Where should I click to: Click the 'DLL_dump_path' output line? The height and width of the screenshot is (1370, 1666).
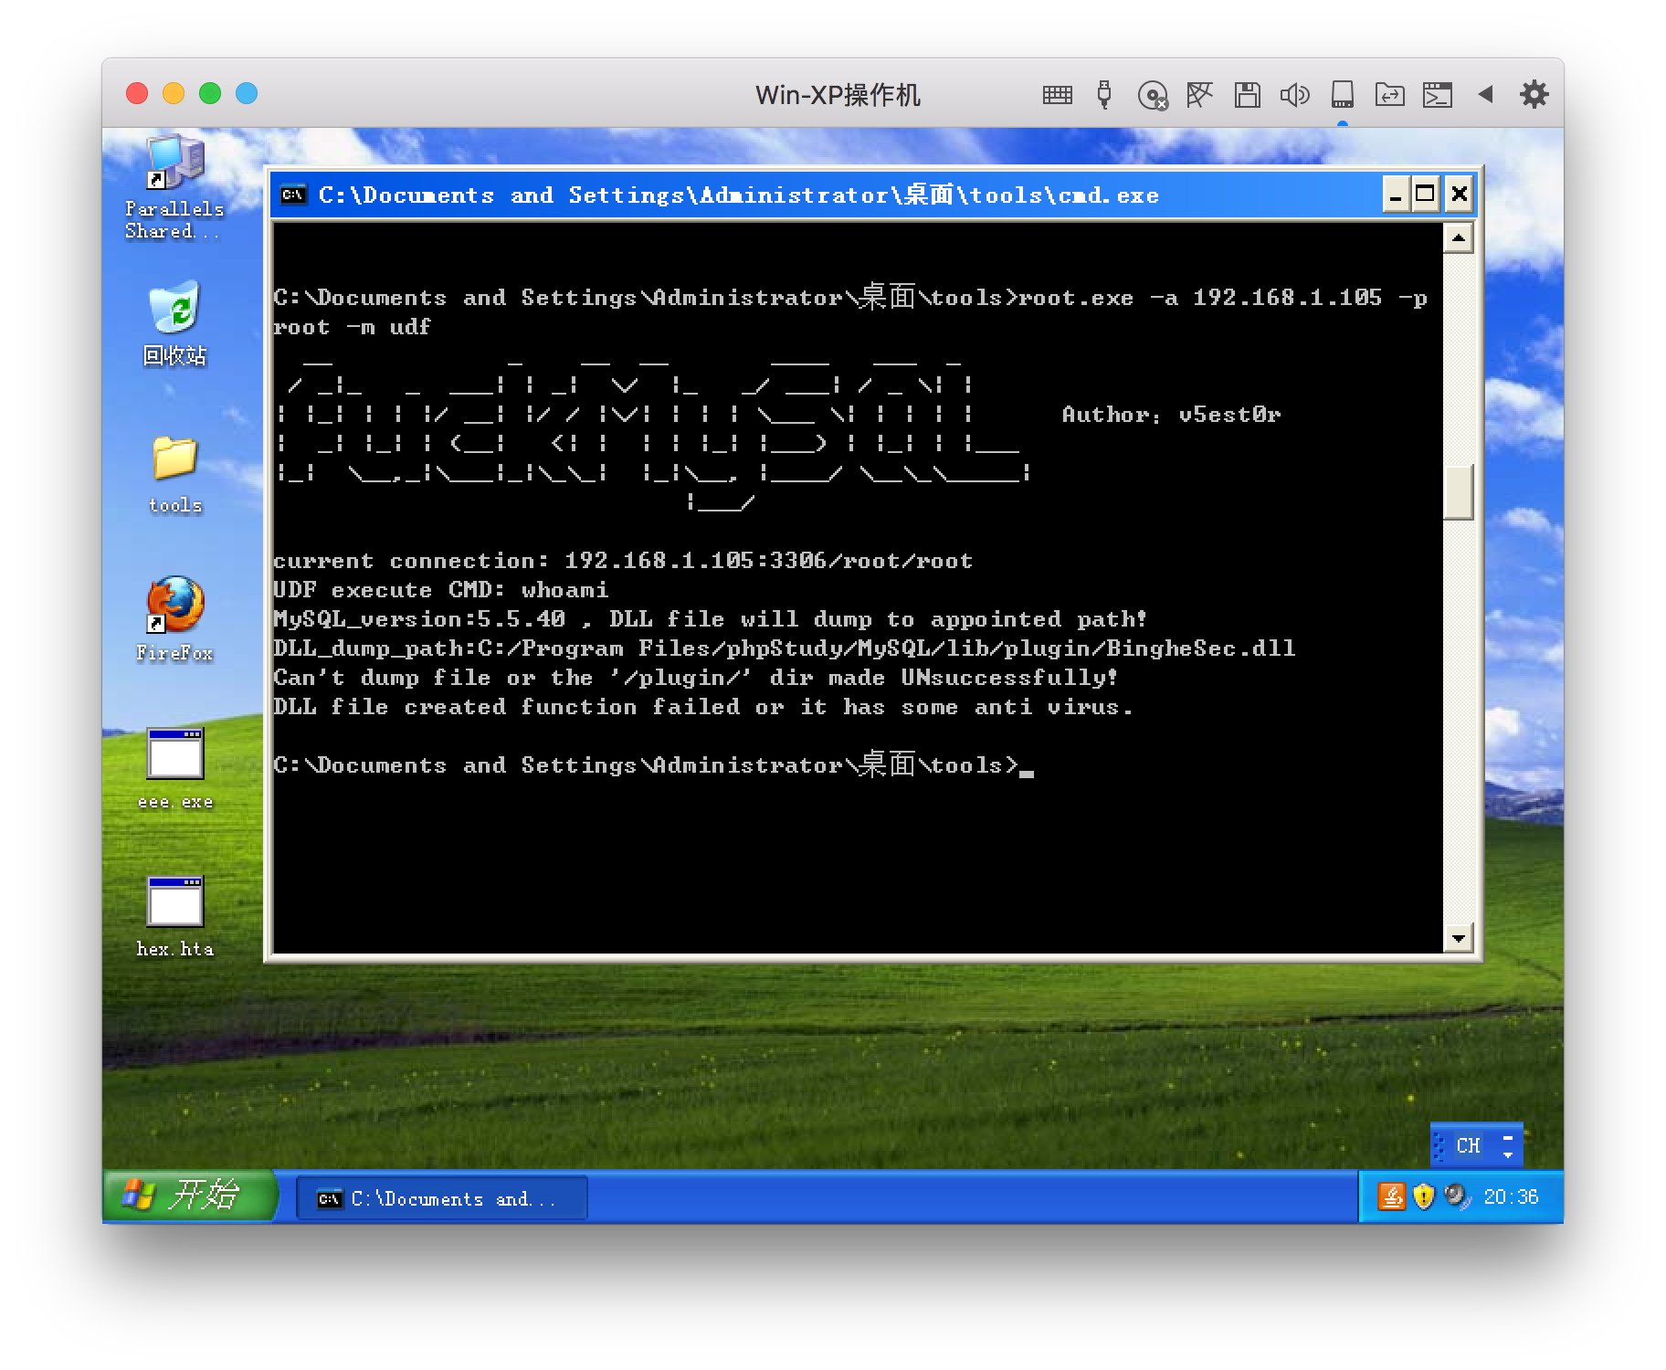coord(785,648)
